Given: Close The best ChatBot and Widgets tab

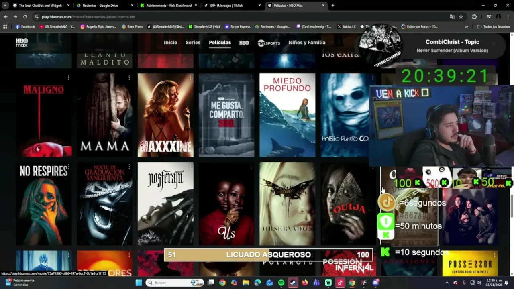Looking at the screenshot, I should click(68, 6).
